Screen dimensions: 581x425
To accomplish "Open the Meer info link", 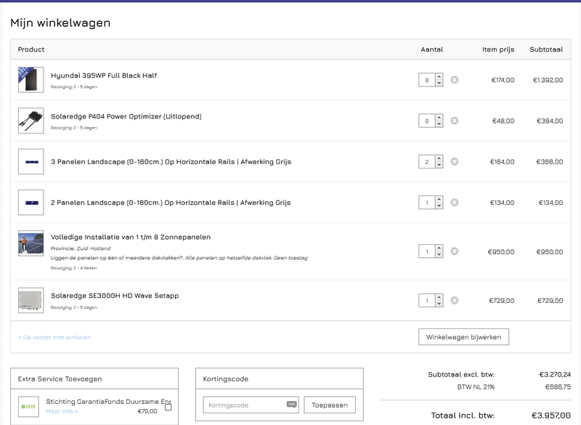I will click(x=62, y=411).
